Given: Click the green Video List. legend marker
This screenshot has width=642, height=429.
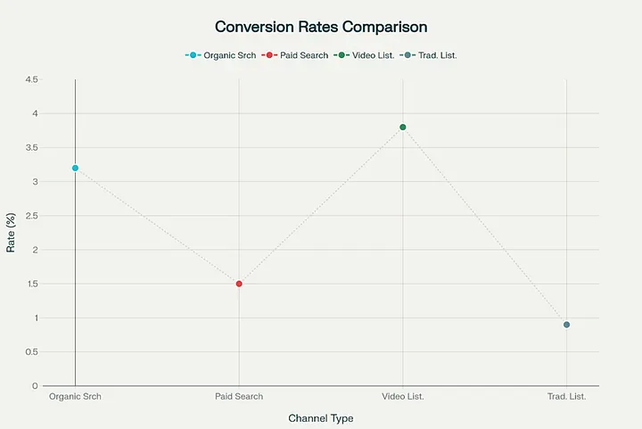Looking at the screenshot, I should pyautogui.click(x=341, y=55).
